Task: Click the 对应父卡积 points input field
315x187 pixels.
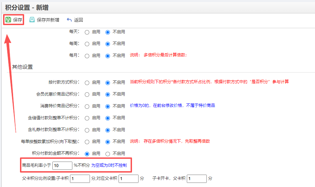Action: [x=128, y=179]
